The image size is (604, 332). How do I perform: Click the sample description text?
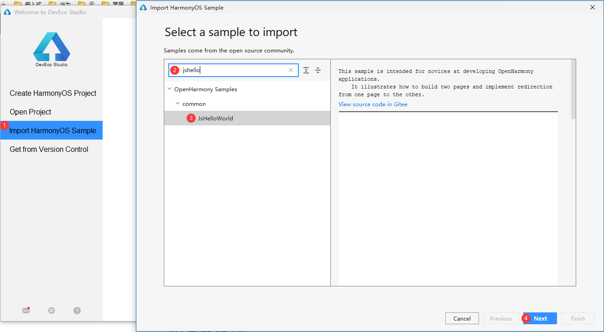coord(445,83)
